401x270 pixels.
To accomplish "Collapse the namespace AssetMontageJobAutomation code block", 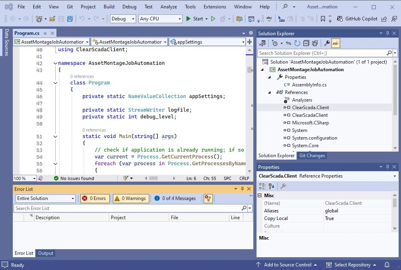I will coord(55,63).
